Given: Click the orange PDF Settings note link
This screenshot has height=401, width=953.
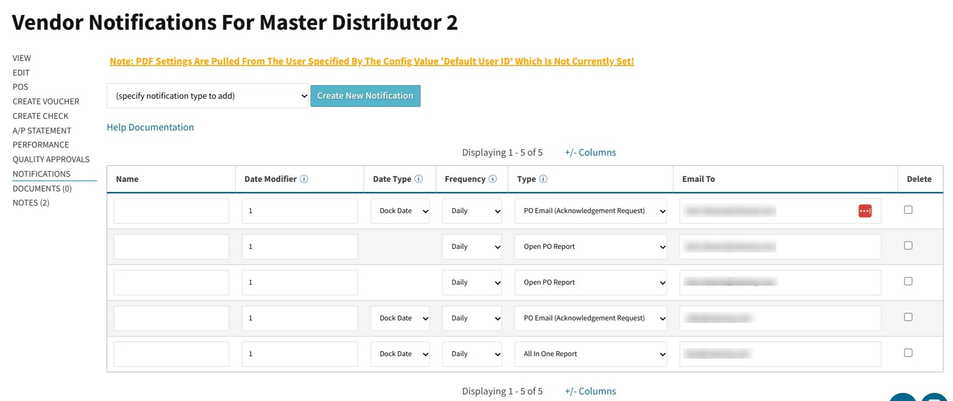Looking at the screenshot, I should (x=372, y=61).
